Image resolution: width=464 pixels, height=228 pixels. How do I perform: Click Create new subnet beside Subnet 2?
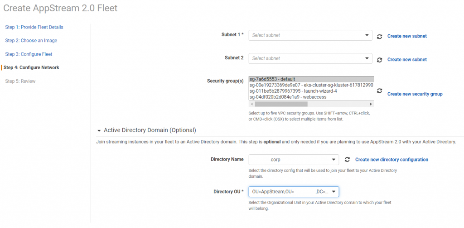(407, 59)
